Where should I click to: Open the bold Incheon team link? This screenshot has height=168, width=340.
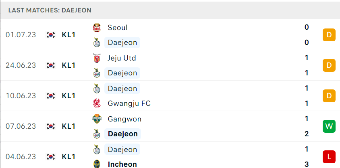point(122,164)
